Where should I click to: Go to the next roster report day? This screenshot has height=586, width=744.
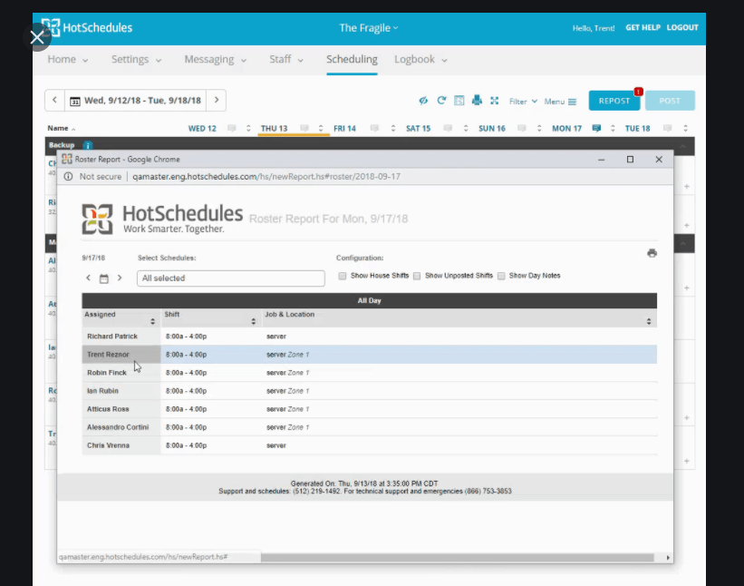pos(120,278)
